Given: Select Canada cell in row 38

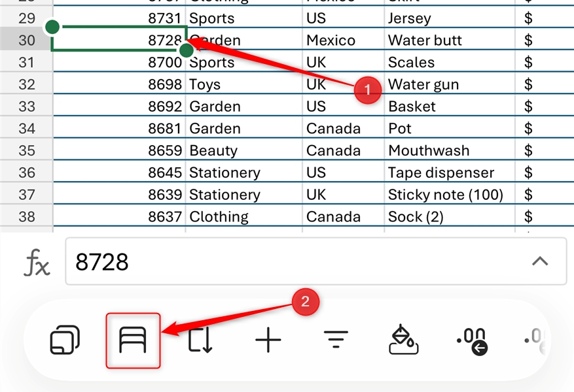Looking at the screenshot, I should (x=344, y=216).
